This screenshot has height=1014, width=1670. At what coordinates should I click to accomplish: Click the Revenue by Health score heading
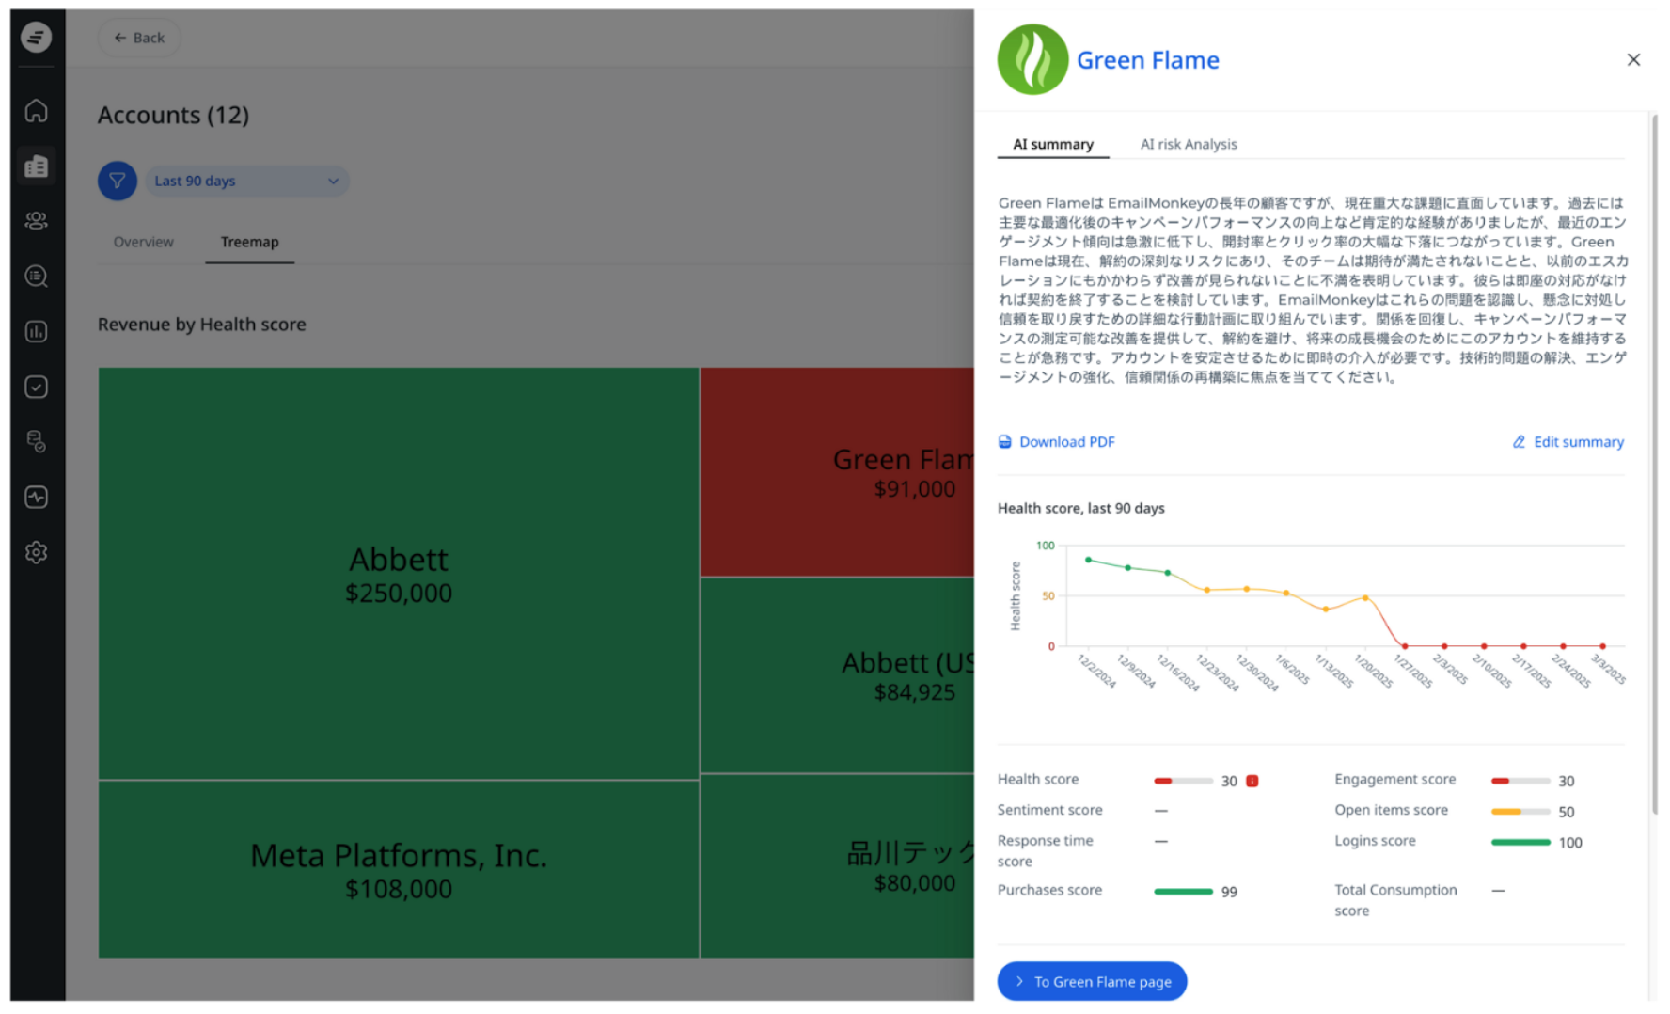pyautogui.click(x=202, y=325)
